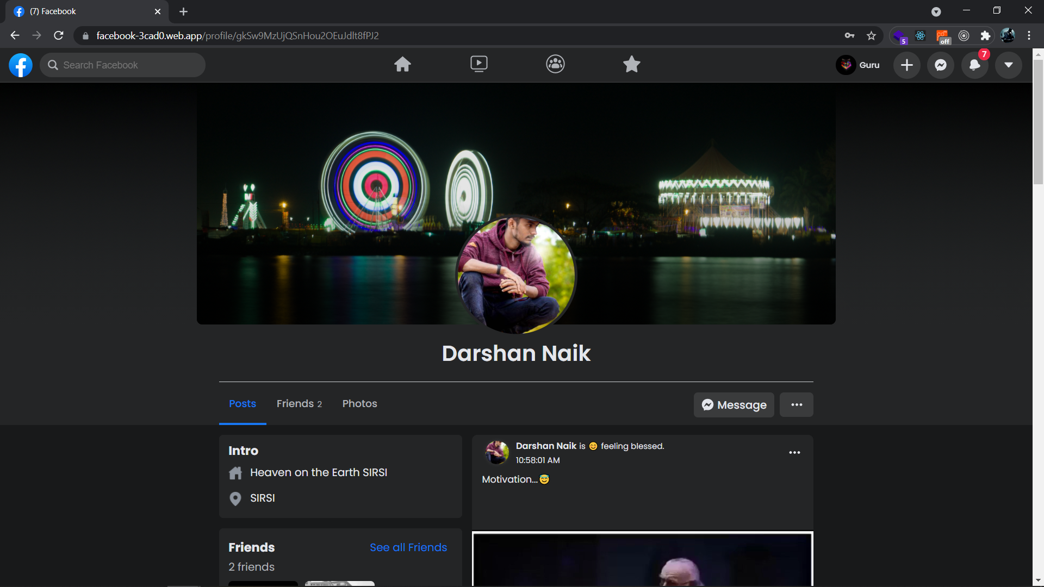
Task: Click See all Friends link
Action: [x=408, y=547]
